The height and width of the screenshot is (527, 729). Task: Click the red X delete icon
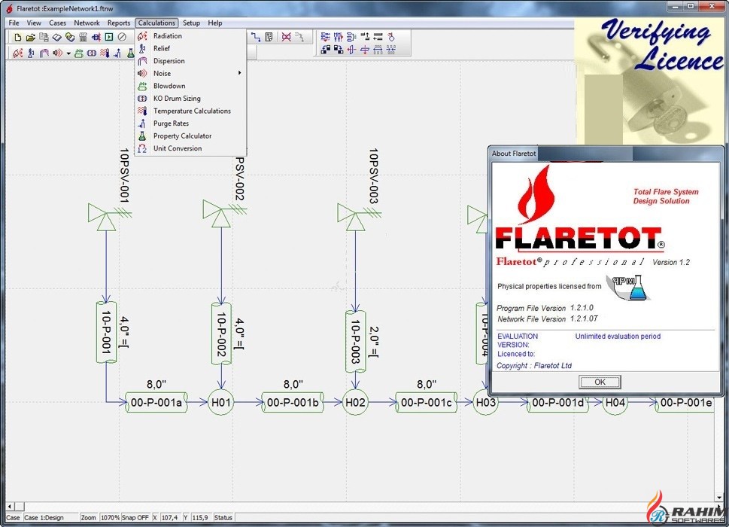coord(287,37)
